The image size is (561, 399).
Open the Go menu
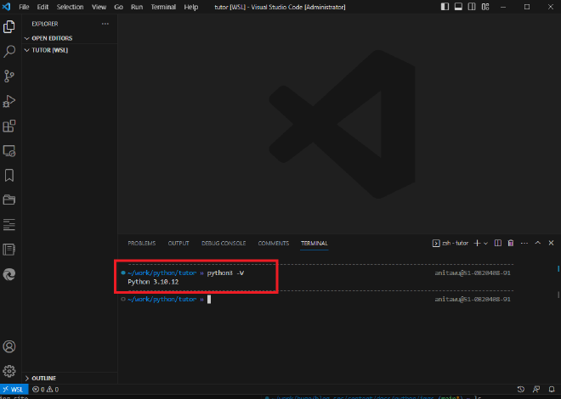pos(118,7)
